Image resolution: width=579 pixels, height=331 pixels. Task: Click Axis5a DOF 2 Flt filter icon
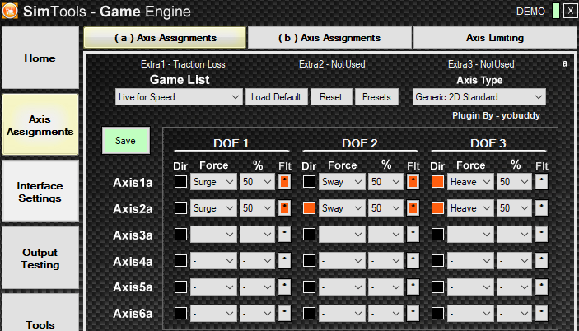(x=413, y=287)
